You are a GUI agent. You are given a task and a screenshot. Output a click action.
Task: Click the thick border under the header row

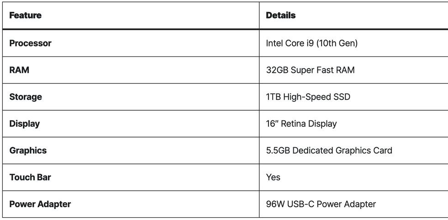[224, 29]
